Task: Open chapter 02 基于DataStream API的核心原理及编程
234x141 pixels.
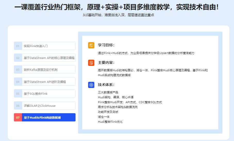Action: [45, 58]
